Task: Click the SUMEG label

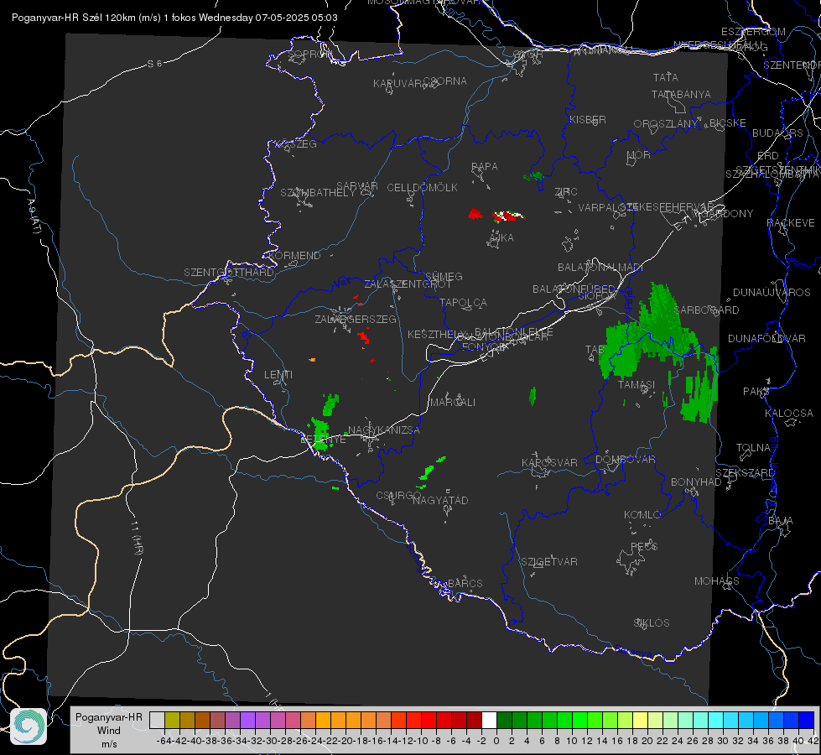Action: [x=444, y=276]
